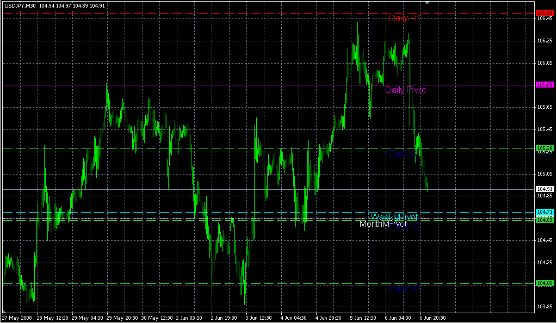Click the green 105.28 price tag
Image resolution: width=557 pixels, height=323 pixels.
point(544,148)
